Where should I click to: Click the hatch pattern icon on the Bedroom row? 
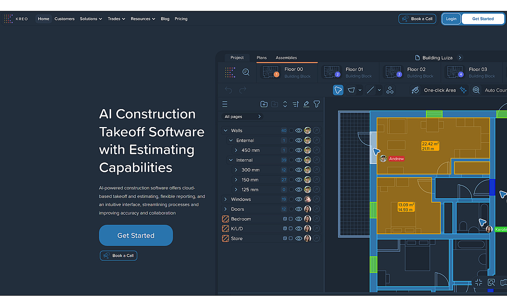point(285,219)
